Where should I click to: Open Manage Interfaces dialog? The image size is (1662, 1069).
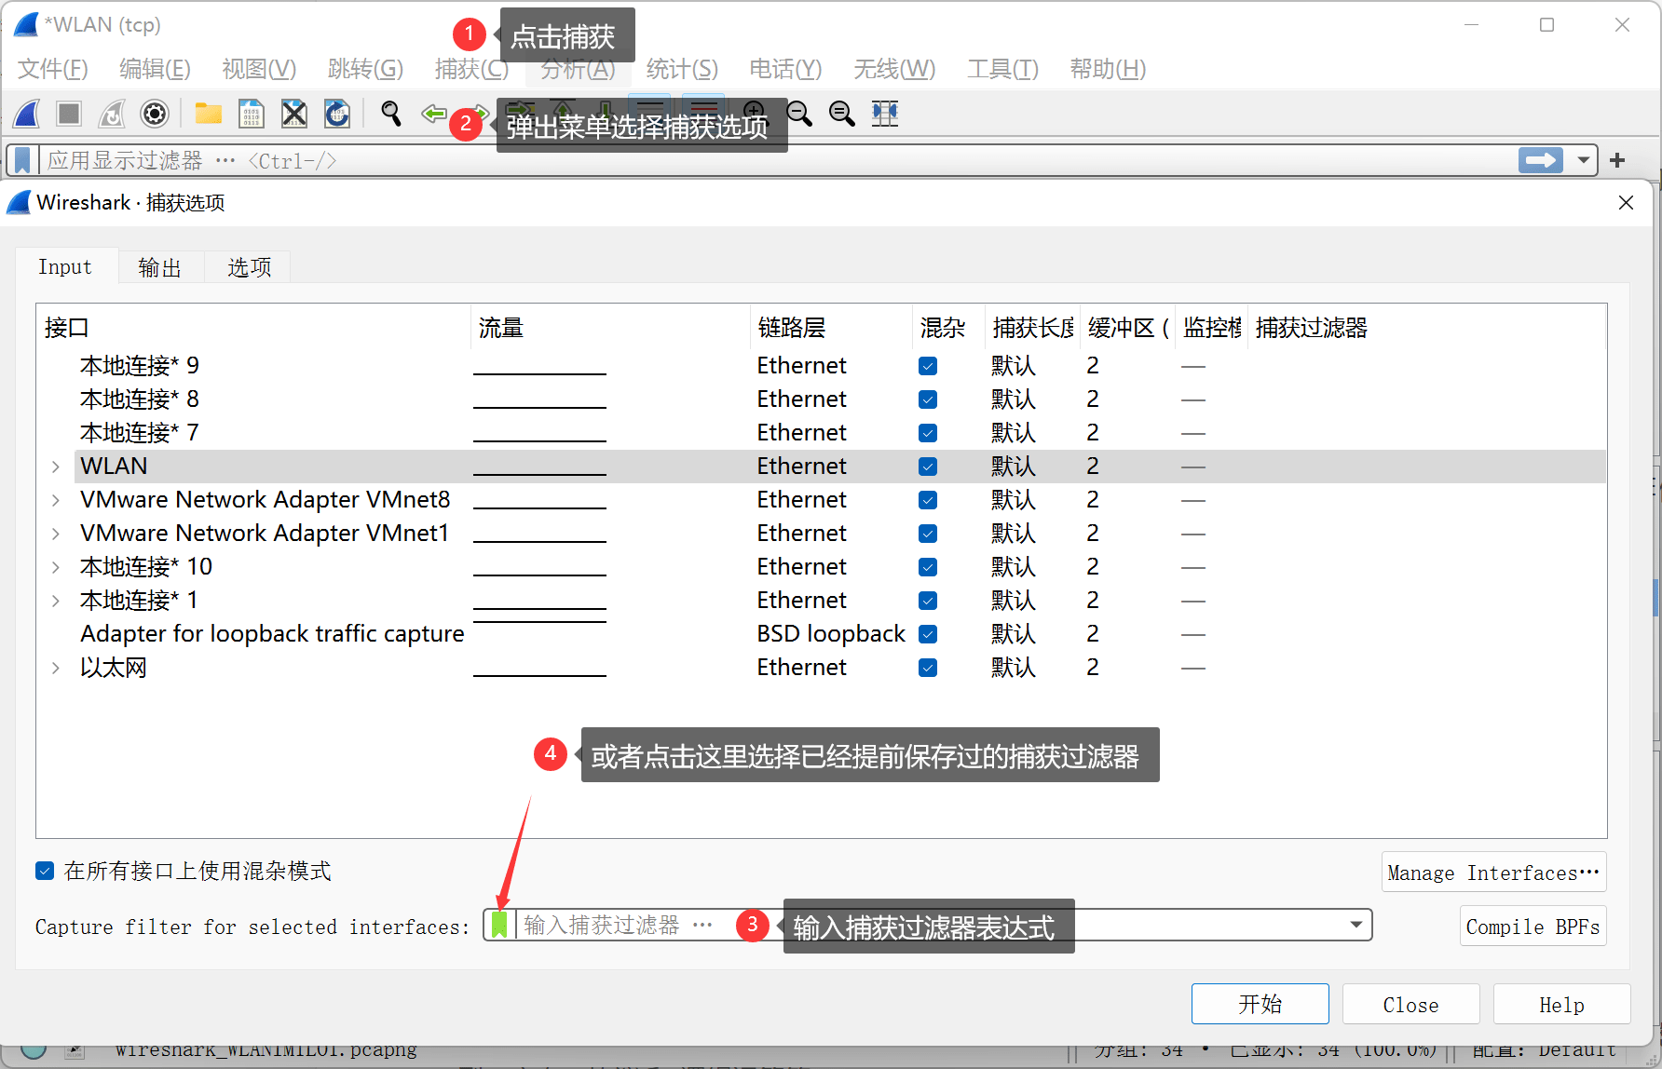pos(1494,873)
